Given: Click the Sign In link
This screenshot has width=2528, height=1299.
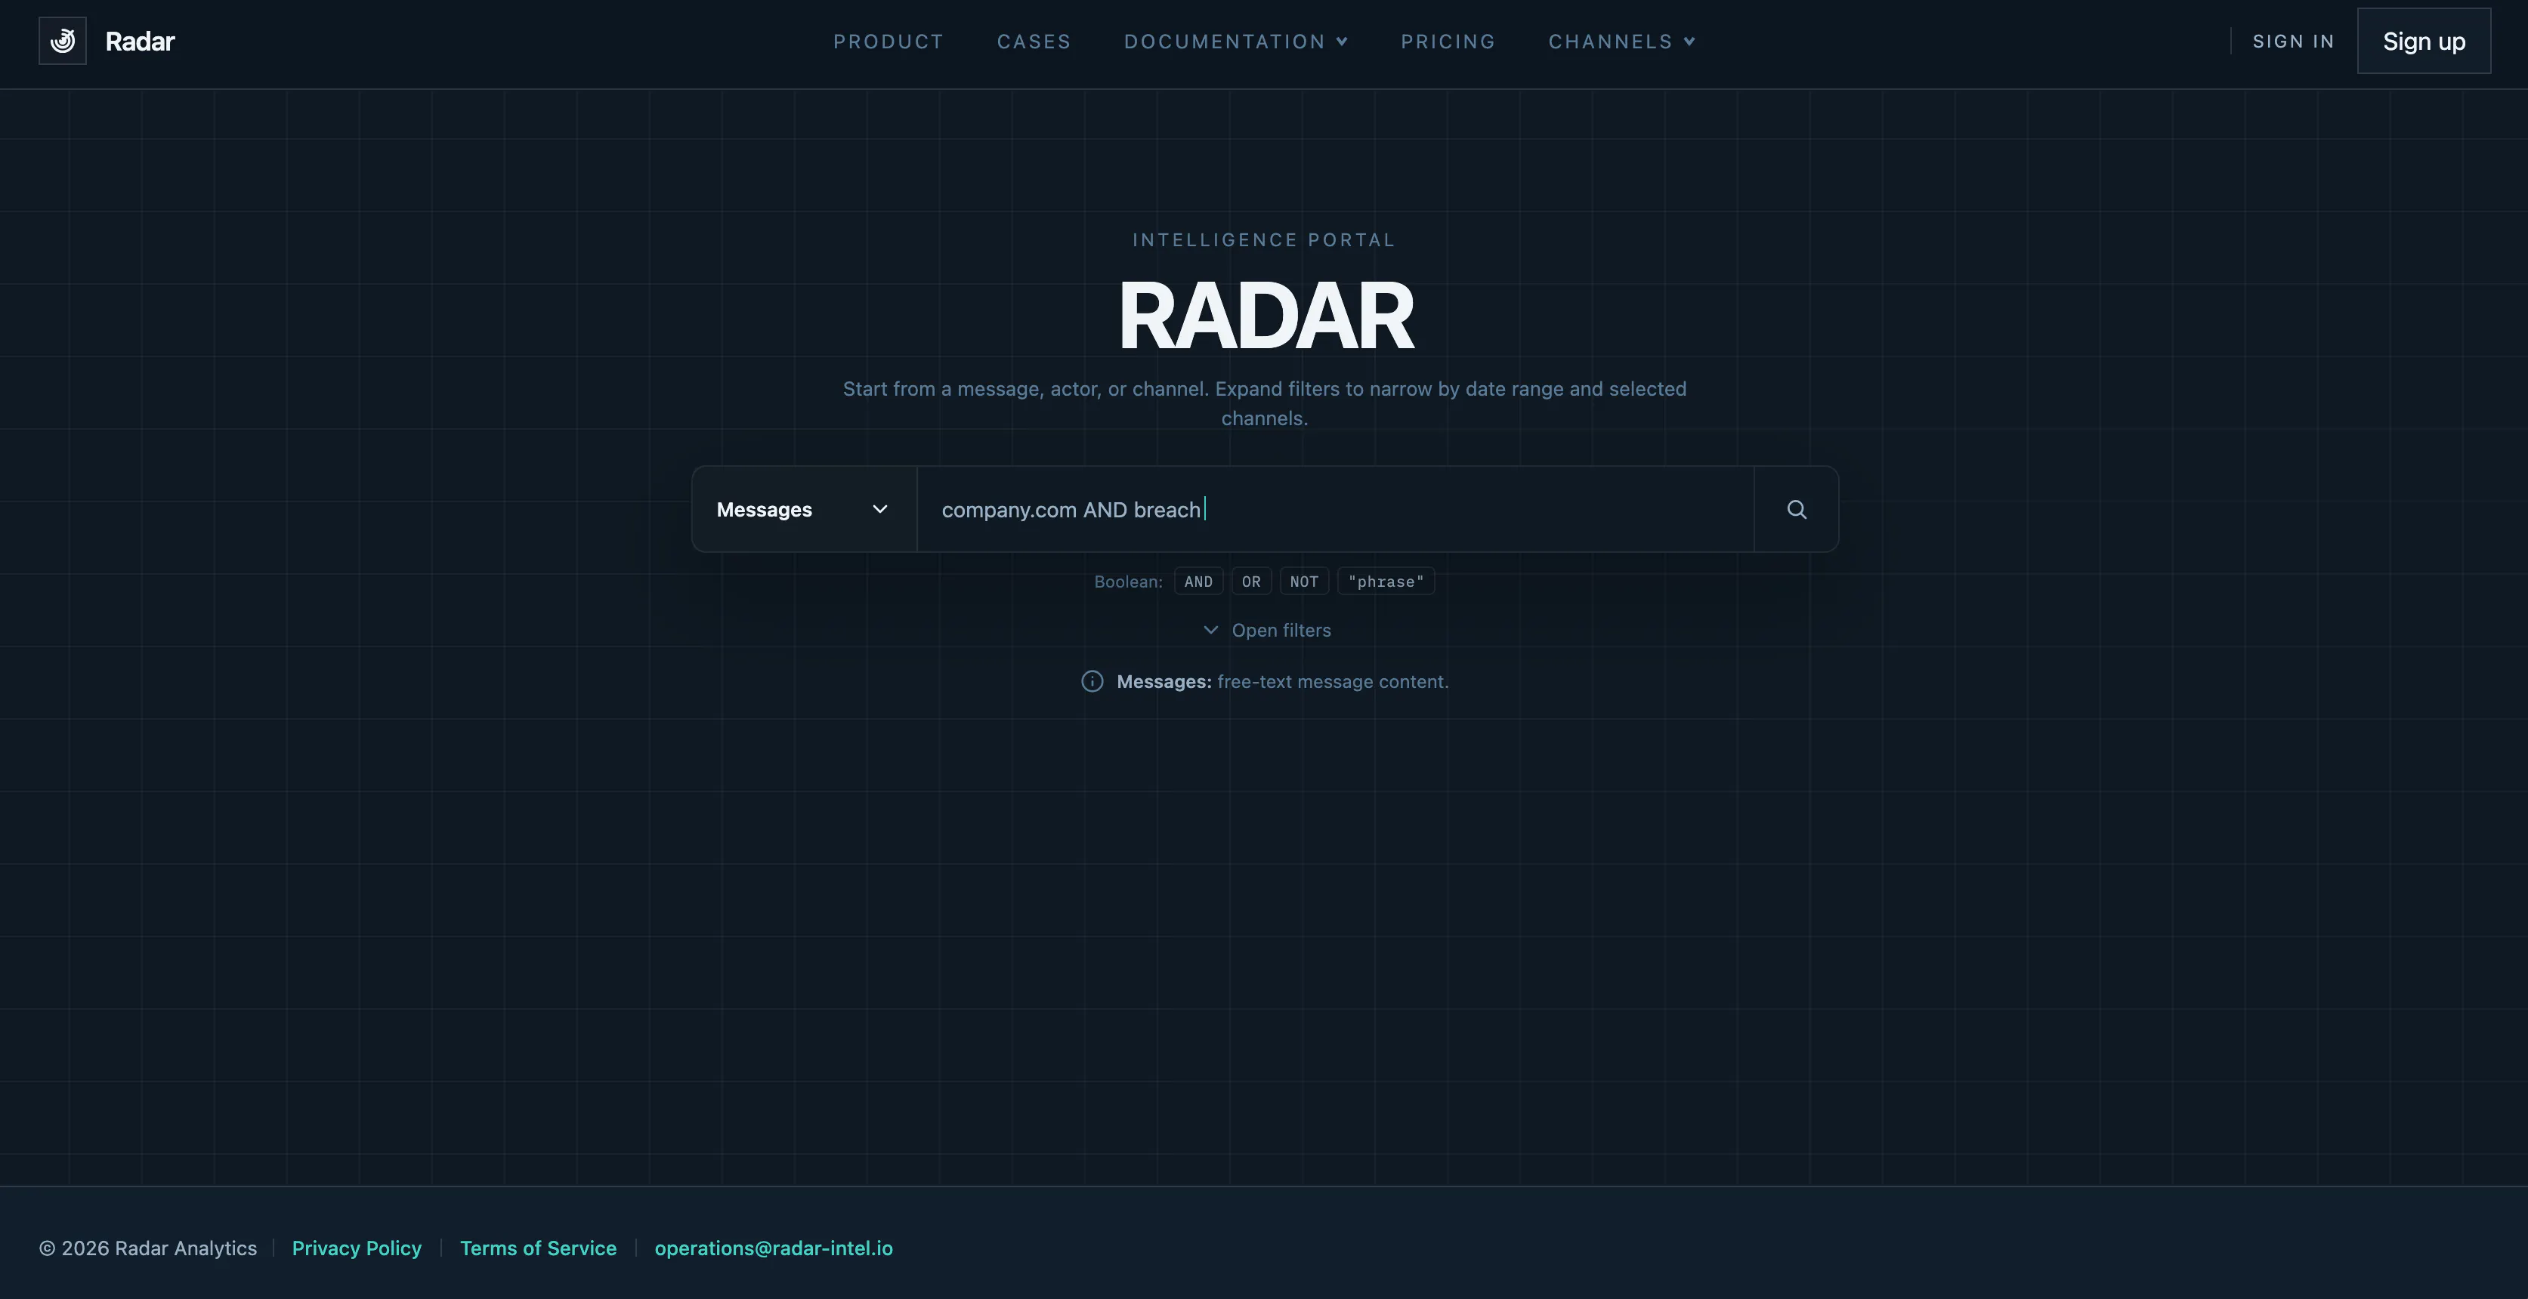Looking at the screenshot, I should coord(2292,42).
